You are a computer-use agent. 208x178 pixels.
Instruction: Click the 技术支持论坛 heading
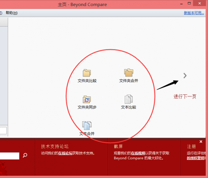[x=55, y=146]
